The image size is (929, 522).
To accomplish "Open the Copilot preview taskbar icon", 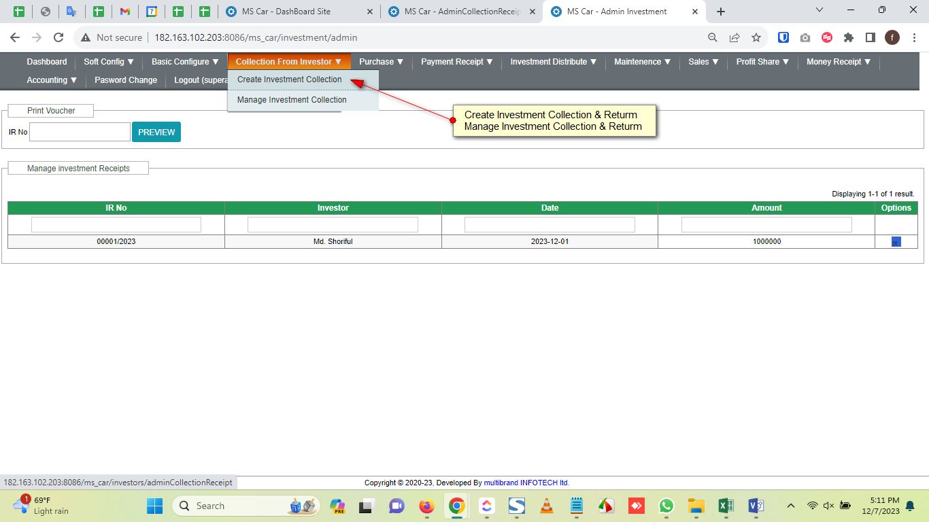I will pyautogui.click(x=337, y=506).
